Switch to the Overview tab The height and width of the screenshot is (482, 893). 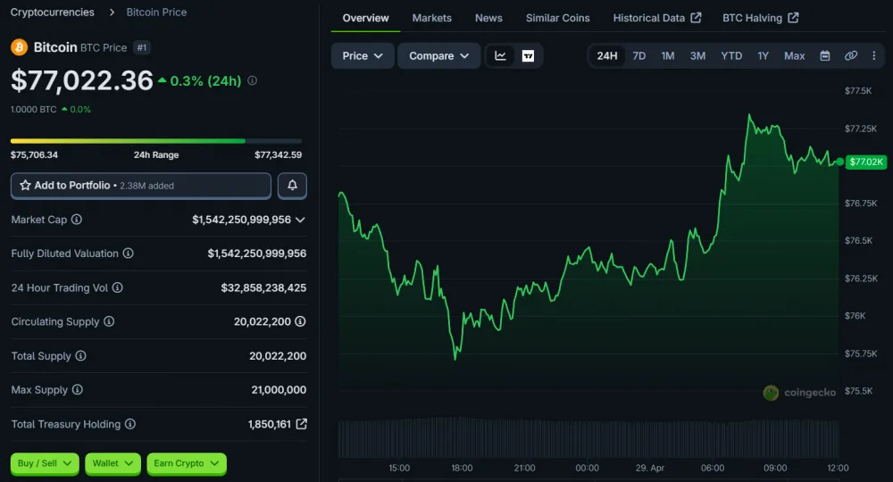coord(365,18)
